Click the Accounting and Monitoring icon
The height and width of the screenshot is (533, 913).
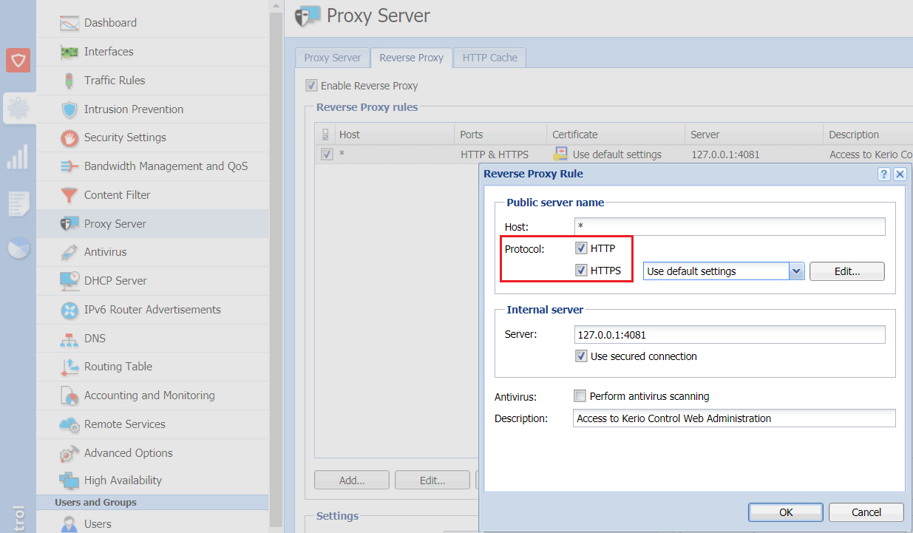coord(69,395)
